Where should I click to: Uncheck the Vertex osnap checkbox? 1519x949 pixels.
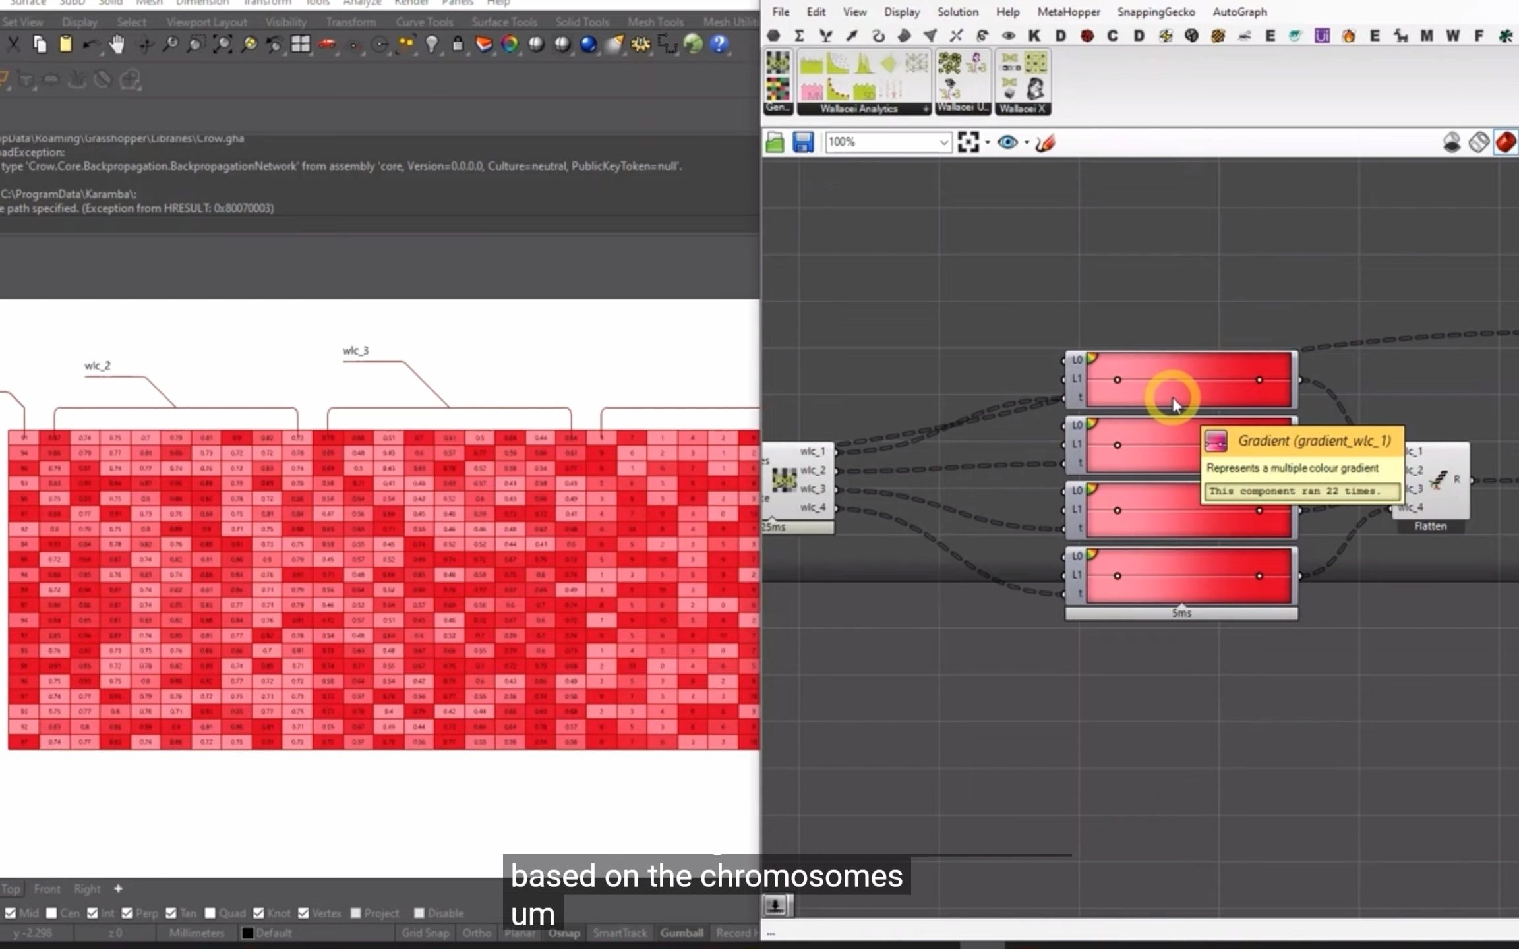click(303, 913)
